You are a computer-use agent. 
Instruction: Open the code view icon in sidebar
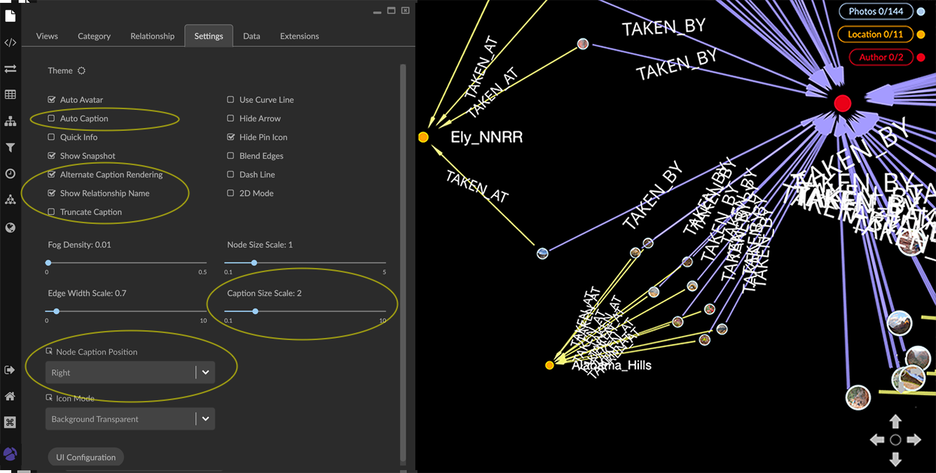click(10, 43)
